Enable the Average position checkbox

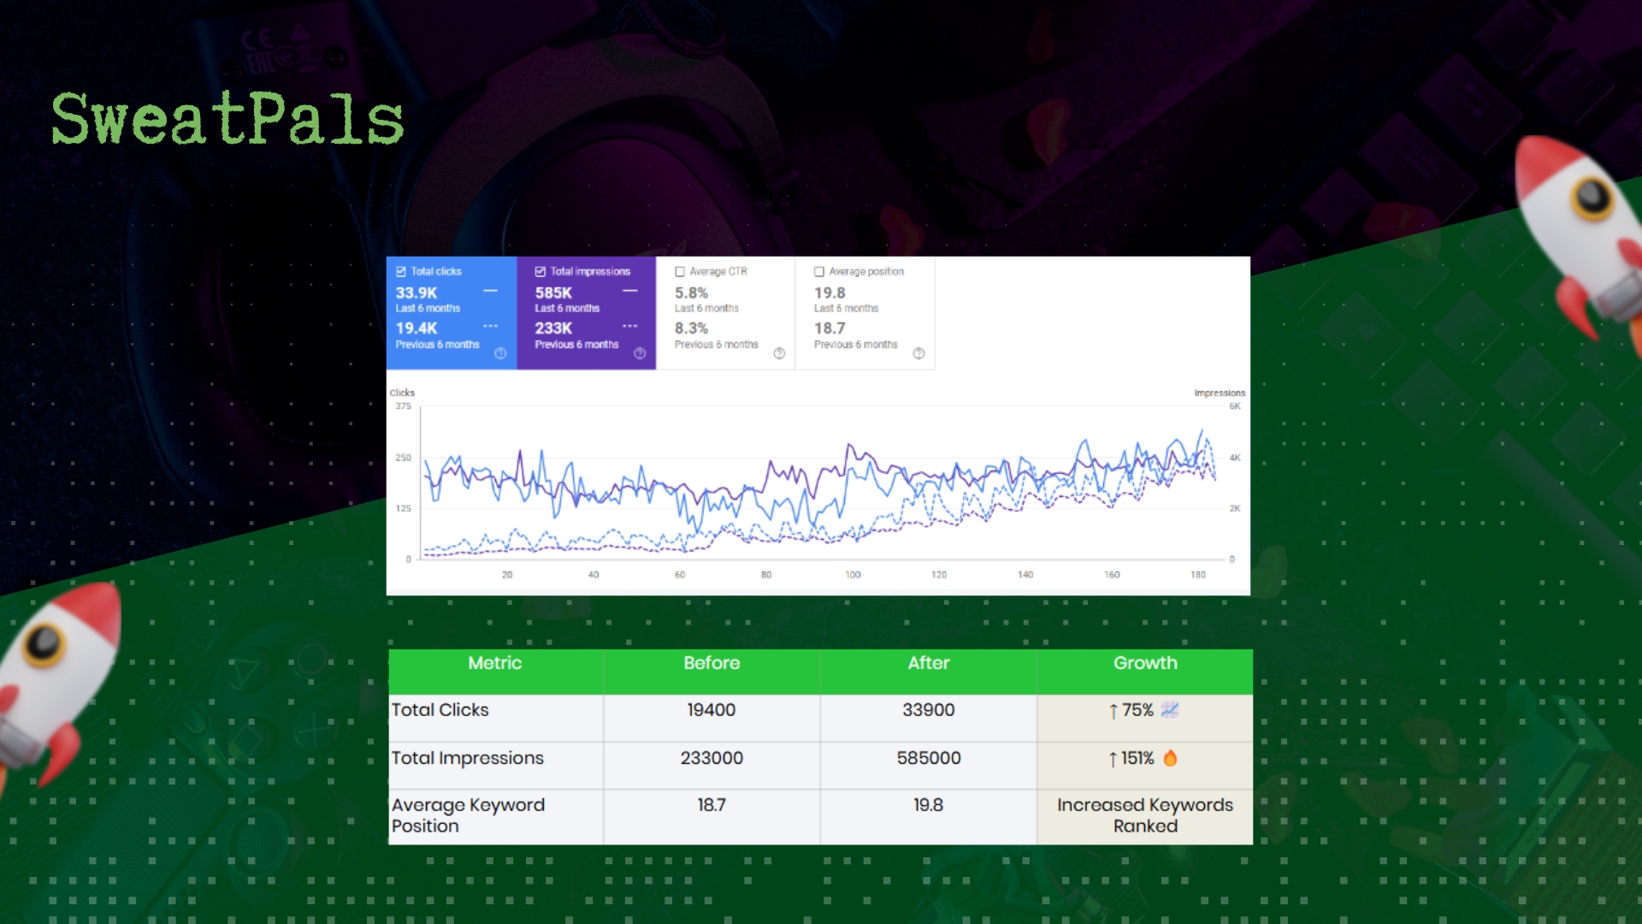pos(819,271)
